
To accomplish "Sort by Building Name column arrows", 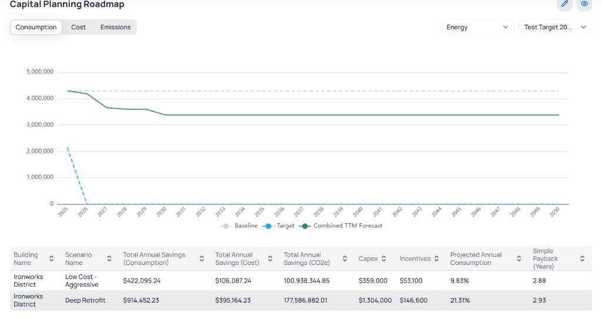I will pos(52,258).
